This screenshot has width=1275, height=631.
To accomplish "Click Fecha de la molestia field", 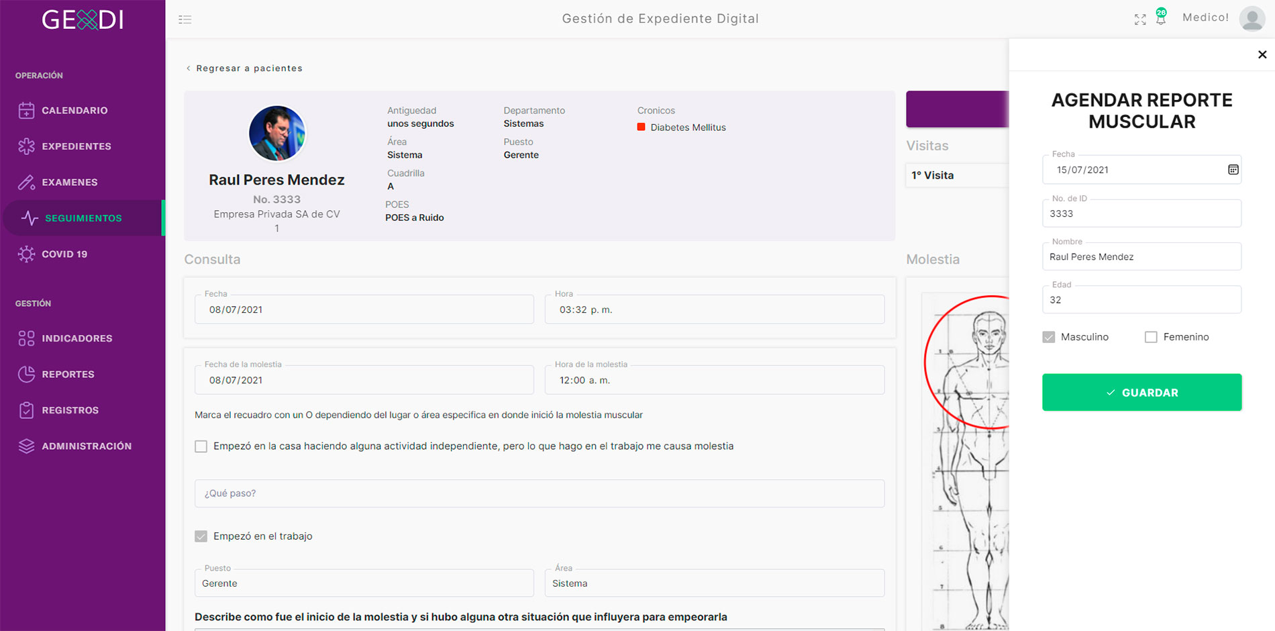I will click(x=364, y=380).
